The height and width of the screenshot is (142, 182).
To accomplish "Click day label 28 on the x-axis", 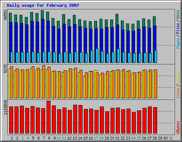I will click(155, 138).
